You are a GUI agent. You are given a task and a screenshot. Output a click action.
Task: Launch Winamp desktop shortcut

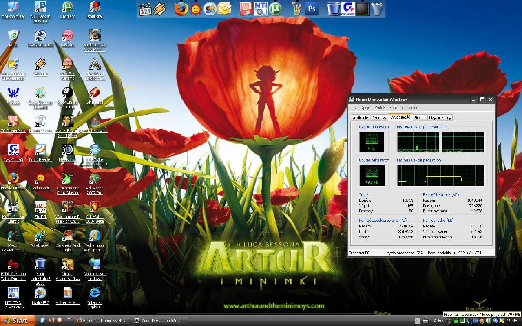coord(40,67)
